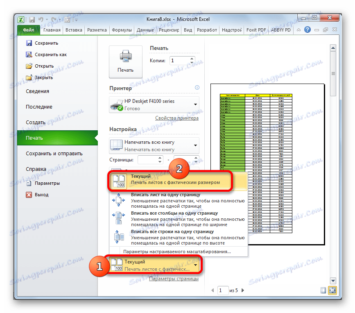This screenshot has height=313, width=355.
Task: Click the preview scrollbar down arrow
Action: 333,281
